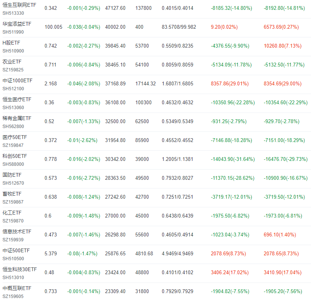311x301 pixels.
Task: Click the 医疗50ETF name
Action: 15,137
